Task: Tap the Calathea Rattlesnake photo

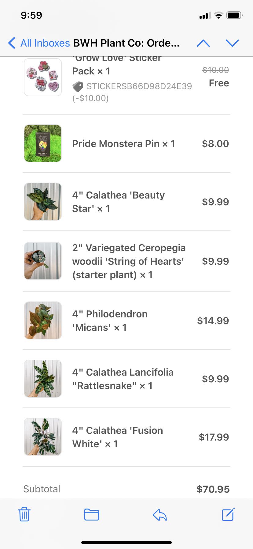Action: 43,379
